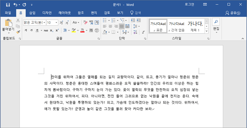Click the Copy icon
Screen dimensions: 247x128
tap(18, 26)
